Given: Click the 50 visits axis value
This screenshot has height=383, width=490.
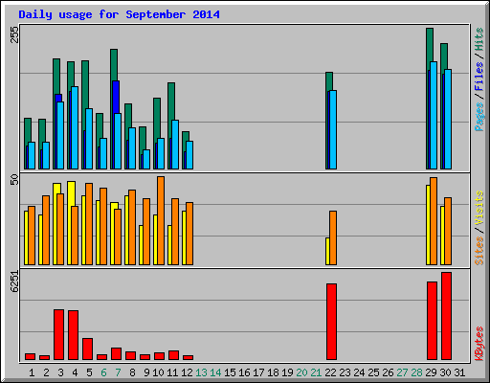Looking at the screenshot, I should (14, 180).
